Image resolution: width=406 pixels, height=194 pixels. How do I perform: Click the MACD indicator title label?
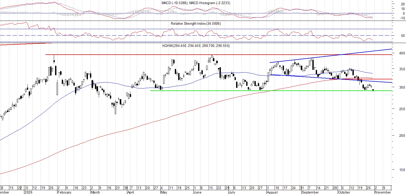[x=196, y=3]
